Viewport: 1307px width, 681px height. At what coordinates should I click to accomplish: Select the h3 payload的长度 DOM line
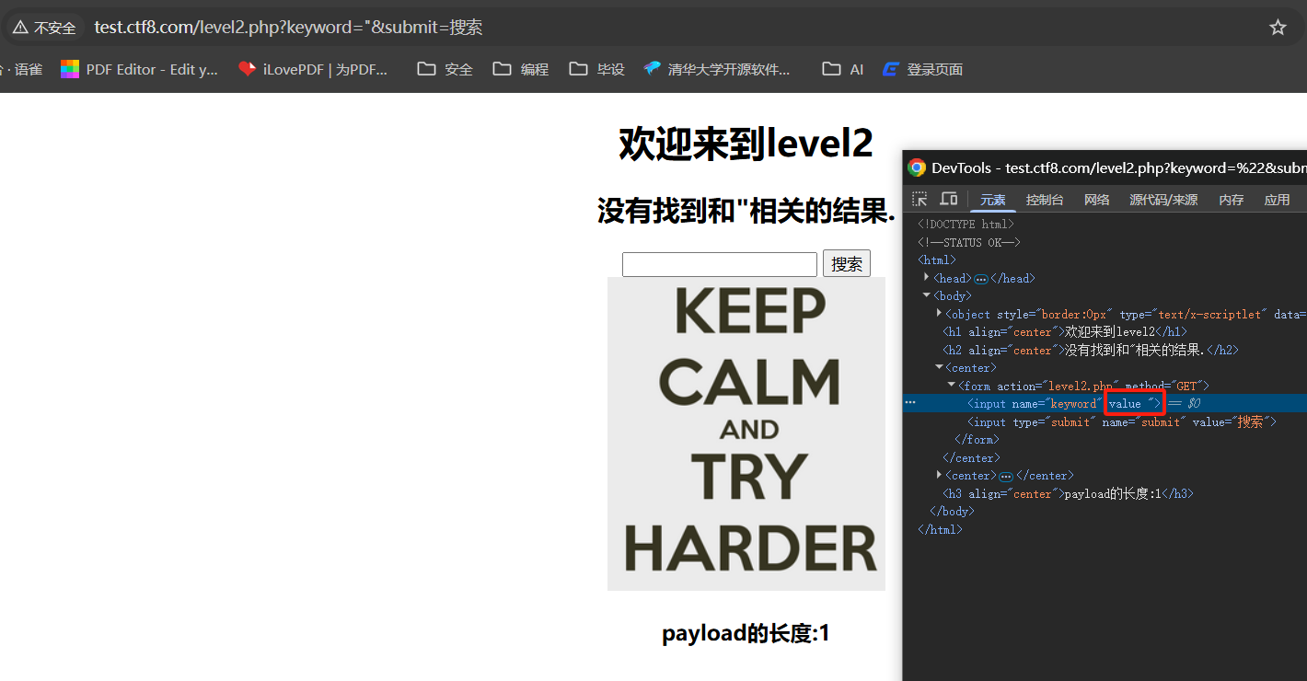pos(1068,493)
